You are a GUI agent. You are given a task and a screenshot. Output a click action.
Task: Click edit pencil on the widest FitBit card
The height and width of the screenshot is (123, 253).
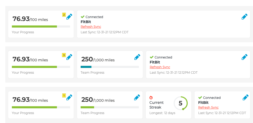244,17
